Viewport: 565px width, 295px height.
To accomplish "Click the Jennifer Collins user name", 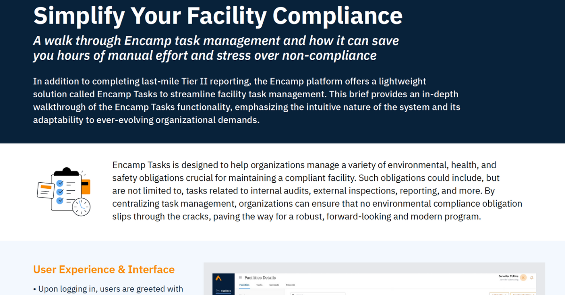I will [508, 276].
